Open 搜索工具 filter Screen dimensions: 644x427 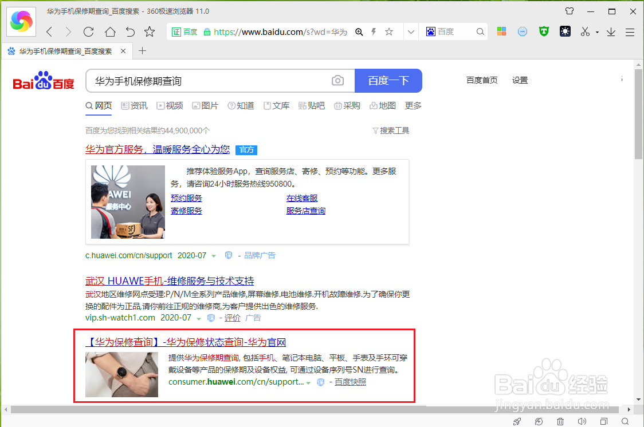pyautogui.click(x=391, y=131)
